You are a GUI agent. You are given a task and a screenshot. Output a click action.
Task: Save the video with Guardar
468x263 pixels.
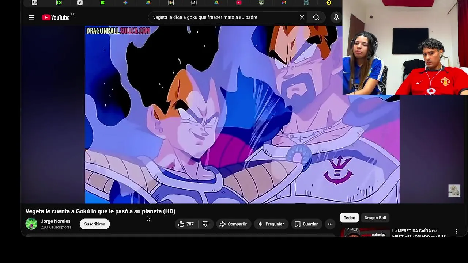coord(306,224)
